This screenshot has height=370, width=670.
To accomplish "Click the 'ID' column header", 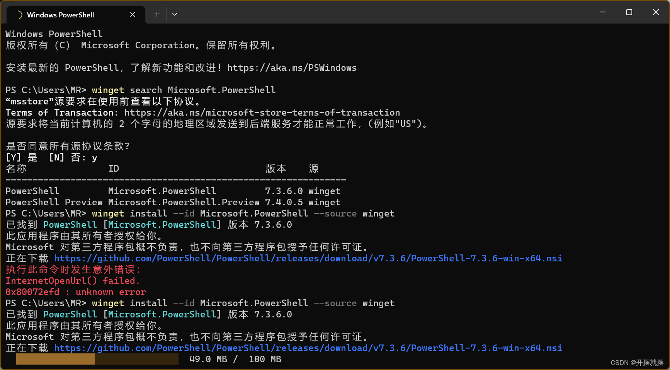I will pos(114,169).
